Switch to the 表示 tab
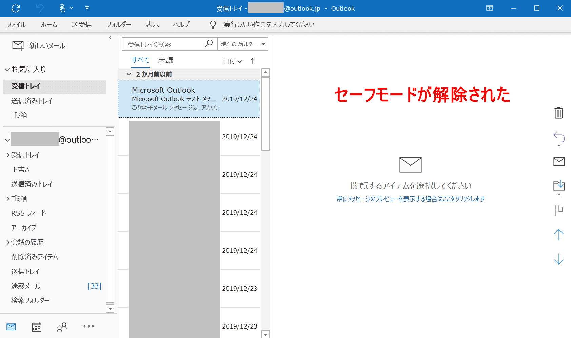The height and width of the screenshot is (338, 571). (152, 25)
